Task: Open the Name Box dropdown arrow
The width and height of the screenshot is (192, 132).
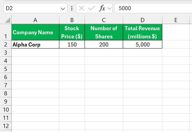Action: [63, 8]
